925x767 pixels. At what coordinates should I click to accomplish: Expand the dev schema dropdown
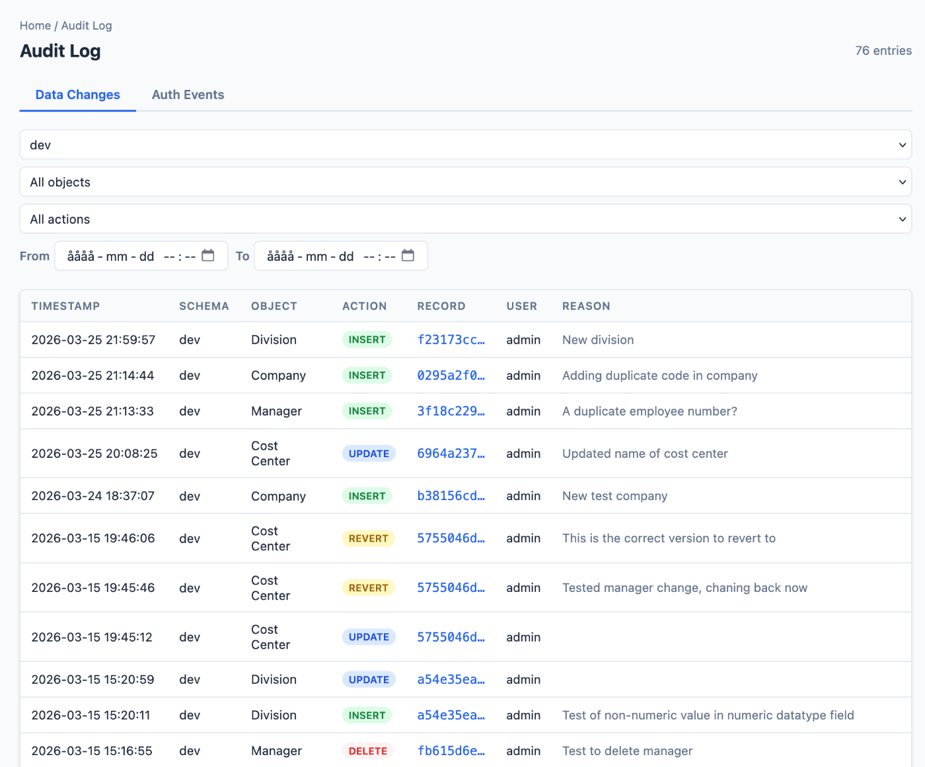(466, 145)
